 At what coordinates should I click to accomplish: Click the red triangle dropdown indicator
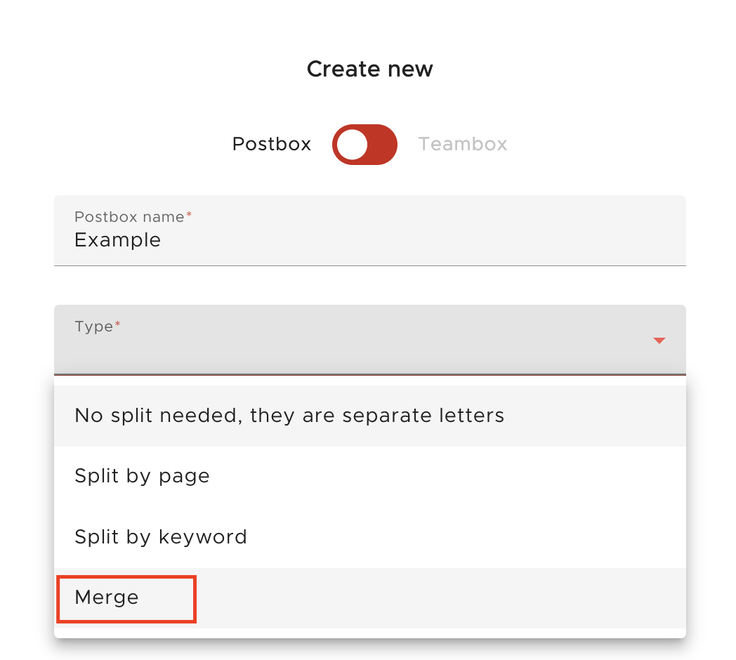click(x=659, y=340)
